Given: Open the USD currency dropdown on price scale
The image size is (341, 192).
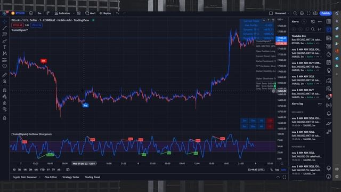Looking at the screenshot, I should pos(280,20).
